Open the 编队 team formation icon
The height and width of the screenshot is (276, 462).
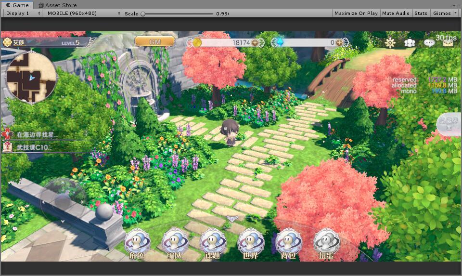pos(175,244)
